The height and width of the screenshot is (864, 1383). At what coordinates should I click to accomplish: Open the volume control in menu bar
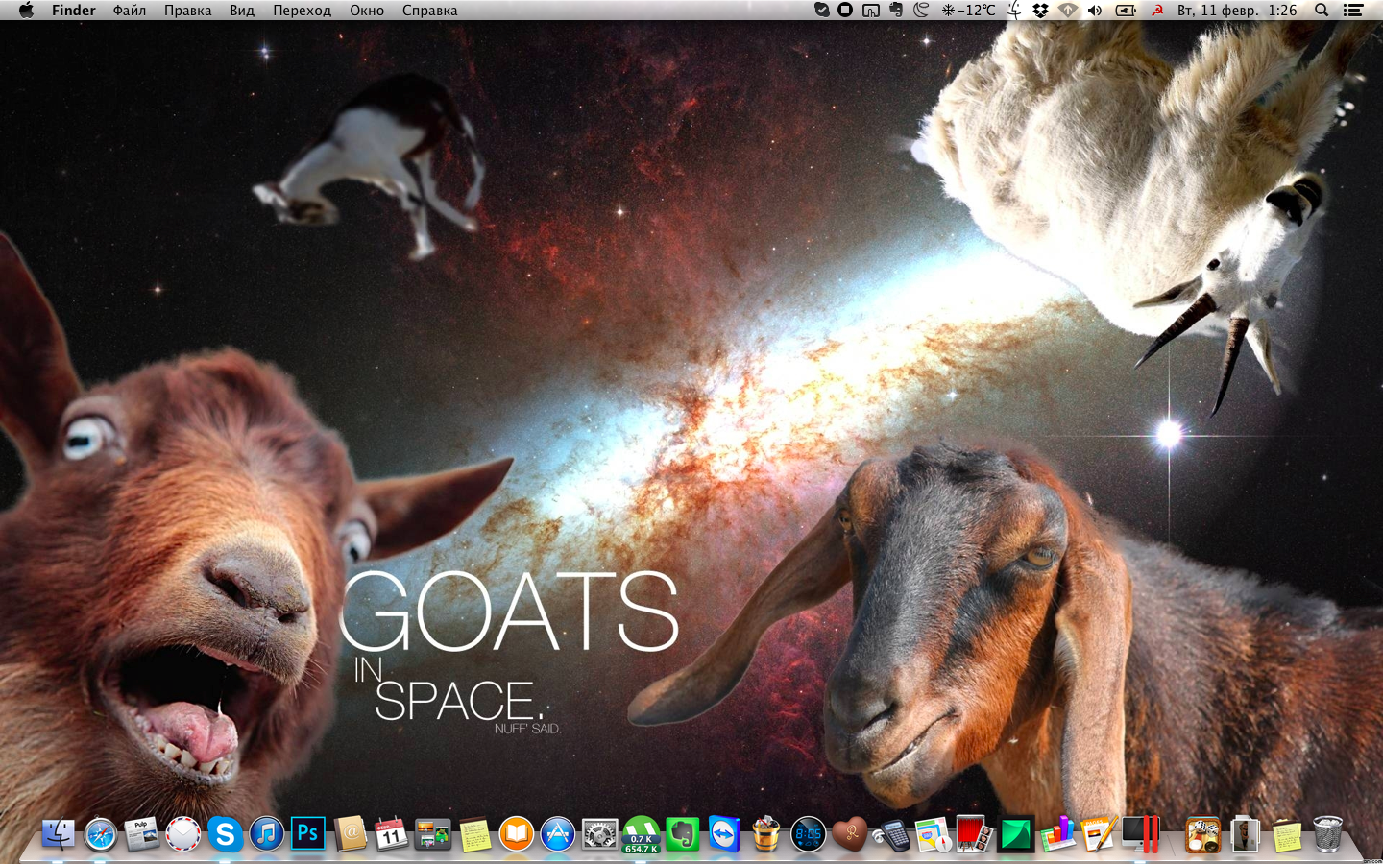point(1095,11)
